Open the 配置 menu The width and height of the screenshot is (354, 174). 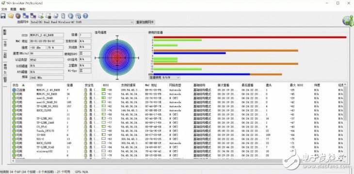(13, 9)
